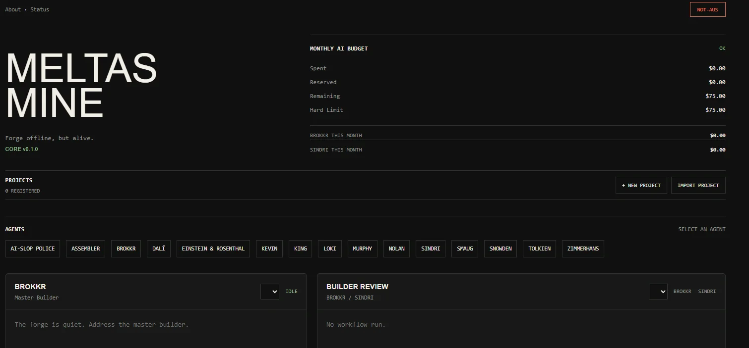Click the AGENTS section heading
Viewport: 749px width, 348px height.
tap(15, 229)
